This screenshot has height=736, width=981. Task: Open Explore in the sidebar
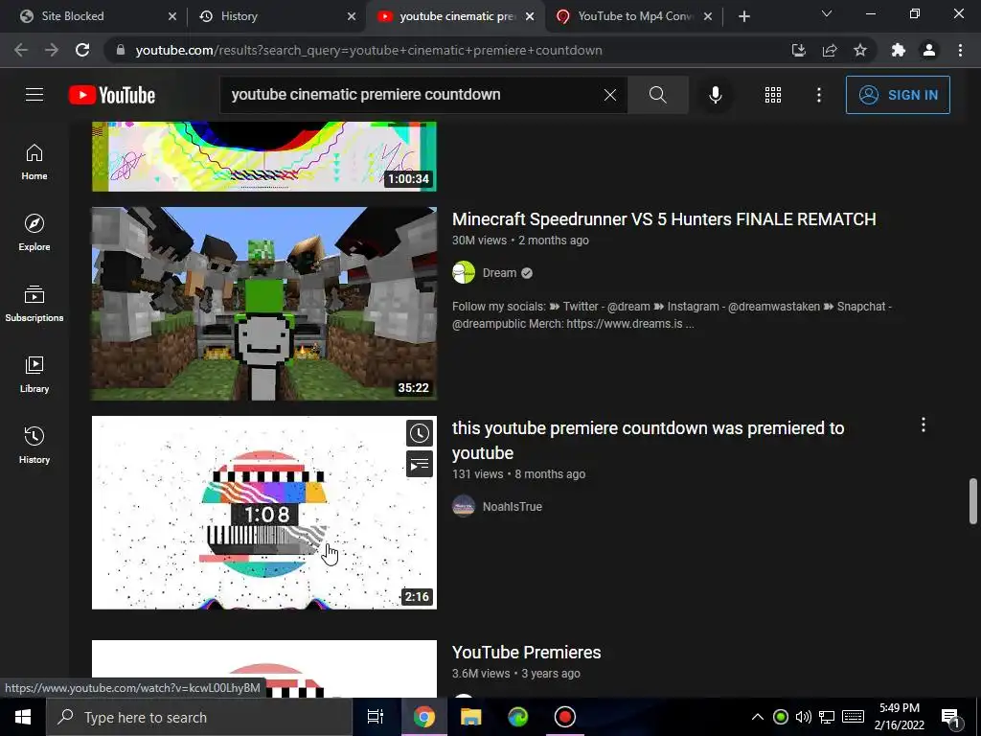click(34, 233)
